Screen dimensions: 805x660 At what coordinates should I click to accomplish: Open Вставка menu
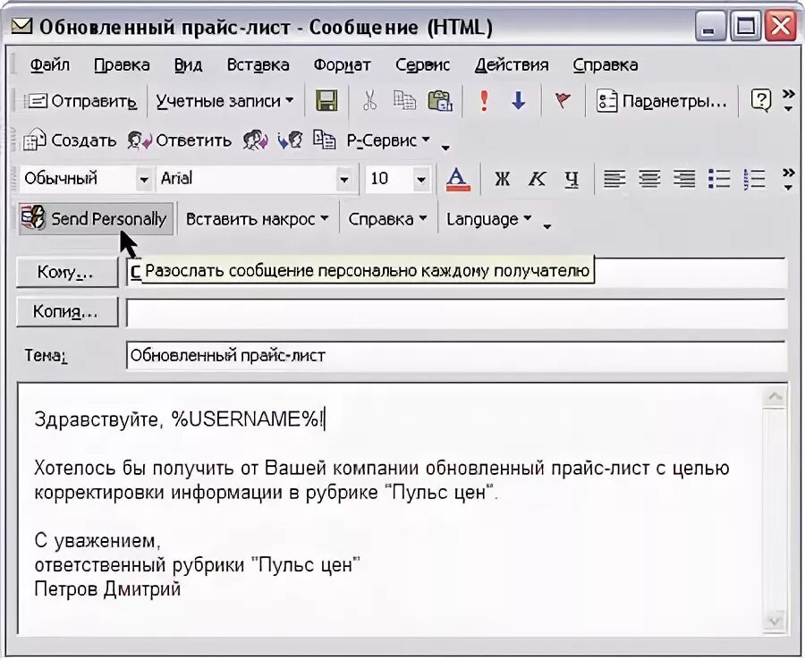point(258,64)
